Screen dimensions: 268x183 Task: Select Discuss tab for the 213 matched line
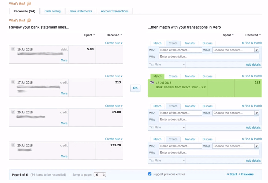(207, 76)
